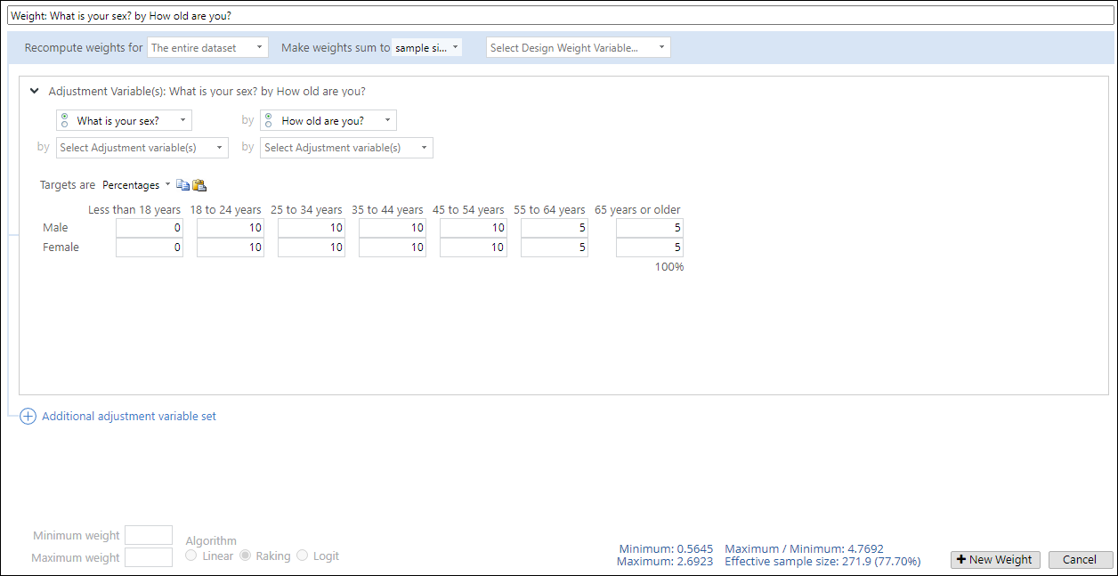Image resolution: width=1118 pixels, height=576 pixels.
Task: Click the Cancel button
Action: (1080, 560)
